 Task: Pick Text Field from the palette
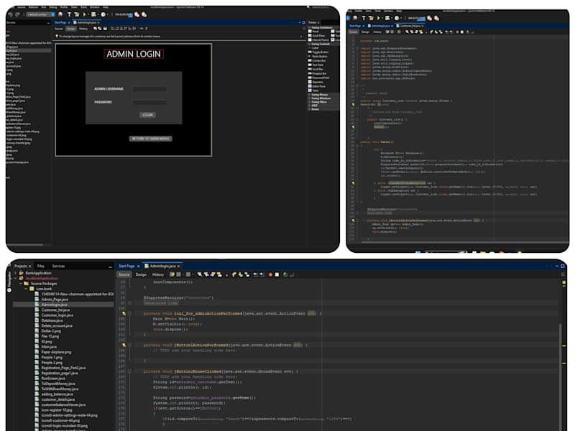coord(316,65)
